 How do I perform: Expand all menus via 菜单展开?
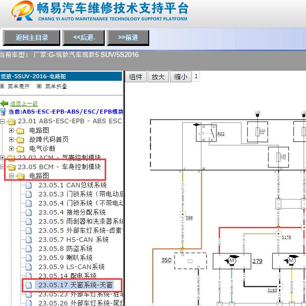tap(19, 86)
